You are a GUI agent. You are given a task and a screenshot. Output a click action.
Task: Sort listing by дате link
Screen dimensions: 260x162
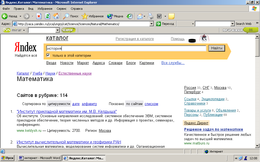76,104
